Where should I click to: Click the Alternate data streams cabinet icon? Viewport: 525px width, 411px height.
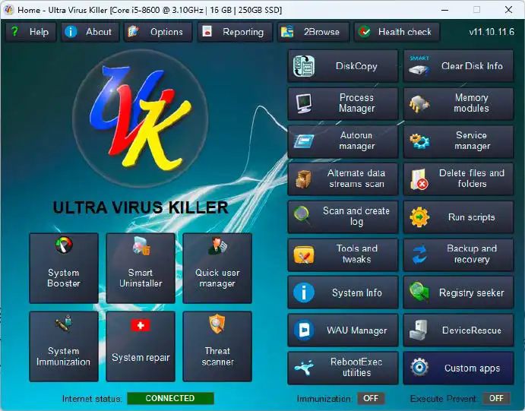(304, 179)
